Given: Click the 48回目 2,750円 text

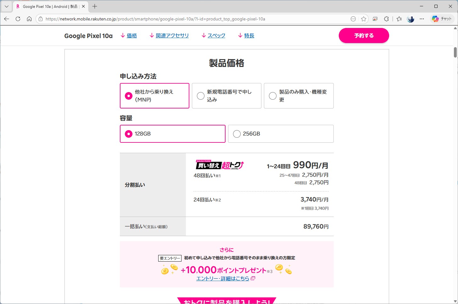Looking at the screenshot, I should [x=311, y=183].
